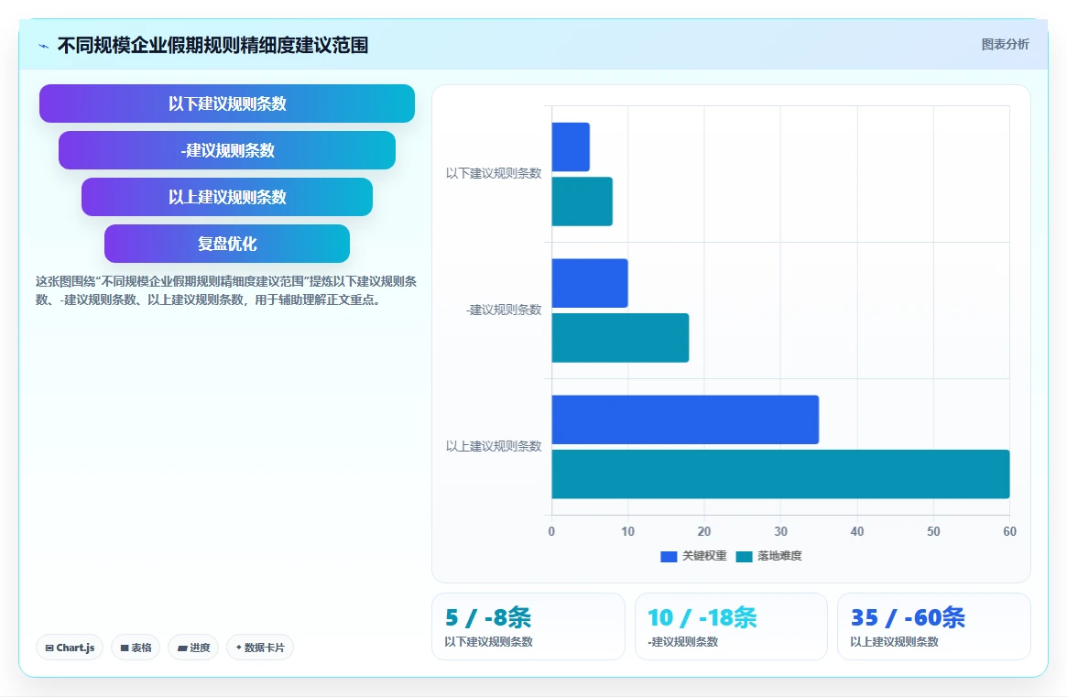Image resolution: width=1067 pixels, height=697 pixels.
Task: Toggle the 关键权重 legend color swatch
Action: point(669,557)
